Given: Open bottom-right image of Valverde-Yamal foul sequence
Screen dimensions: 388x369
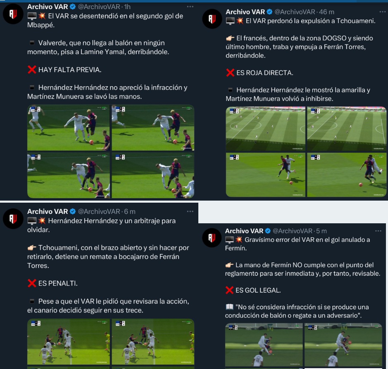Looking at the screenshot, I should coord(153,175).
